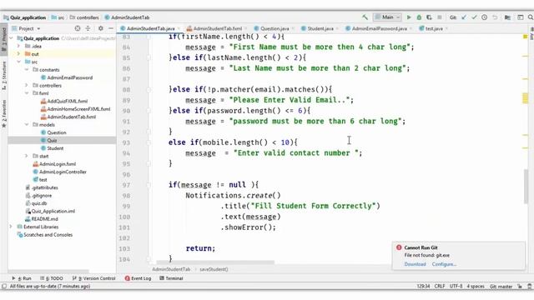This screenshot has width=534, height=300.
Task: Click the Stop process square icon
Action: point(440,17)
